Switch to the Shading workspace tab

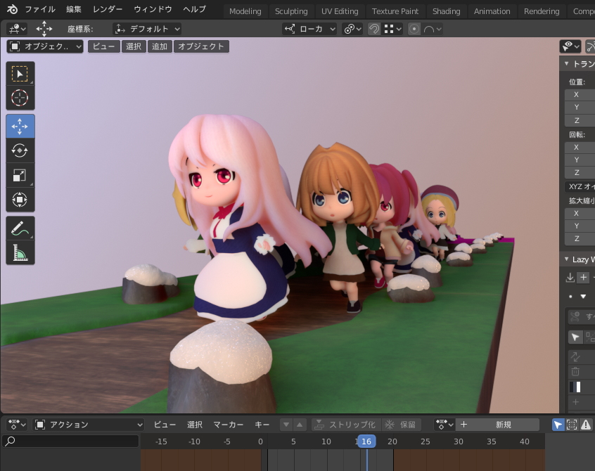click(x=446, y=11)
